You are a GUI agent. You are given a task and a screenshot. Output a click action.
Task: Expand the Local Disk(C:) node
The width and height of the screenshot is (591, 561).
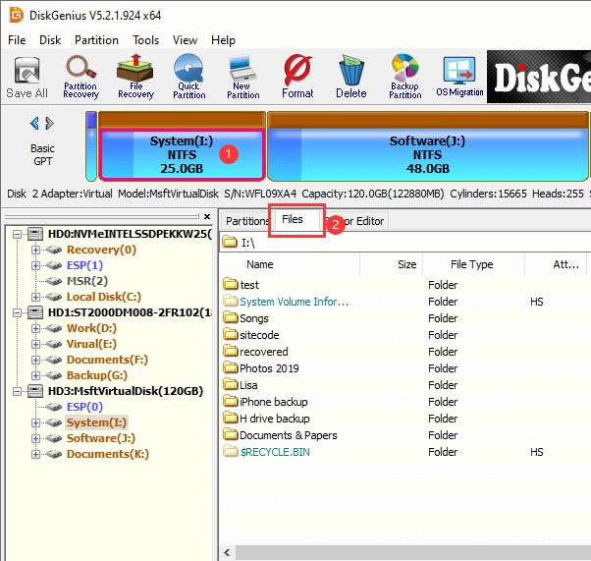click(x=35, y=297)
